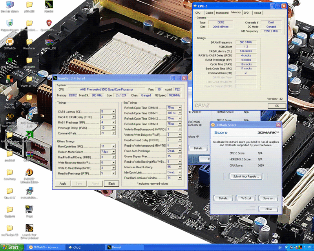Open RAS# Precharge (tRP) dropdown
Viewport: 314px width, 251px height.
pyautogui.click(x=113, y=122)
